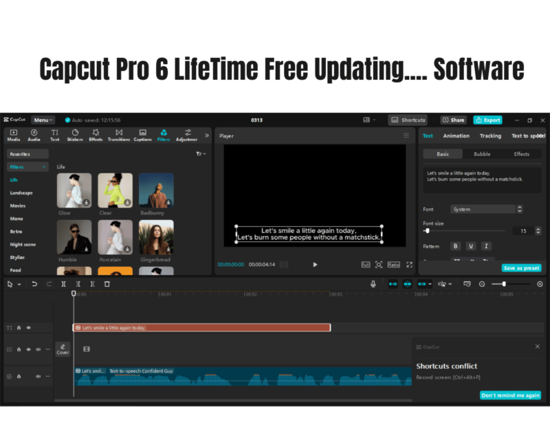Lock the main video track
The width and height of the screenshot is (550, 440).
[x=19, y=349]
